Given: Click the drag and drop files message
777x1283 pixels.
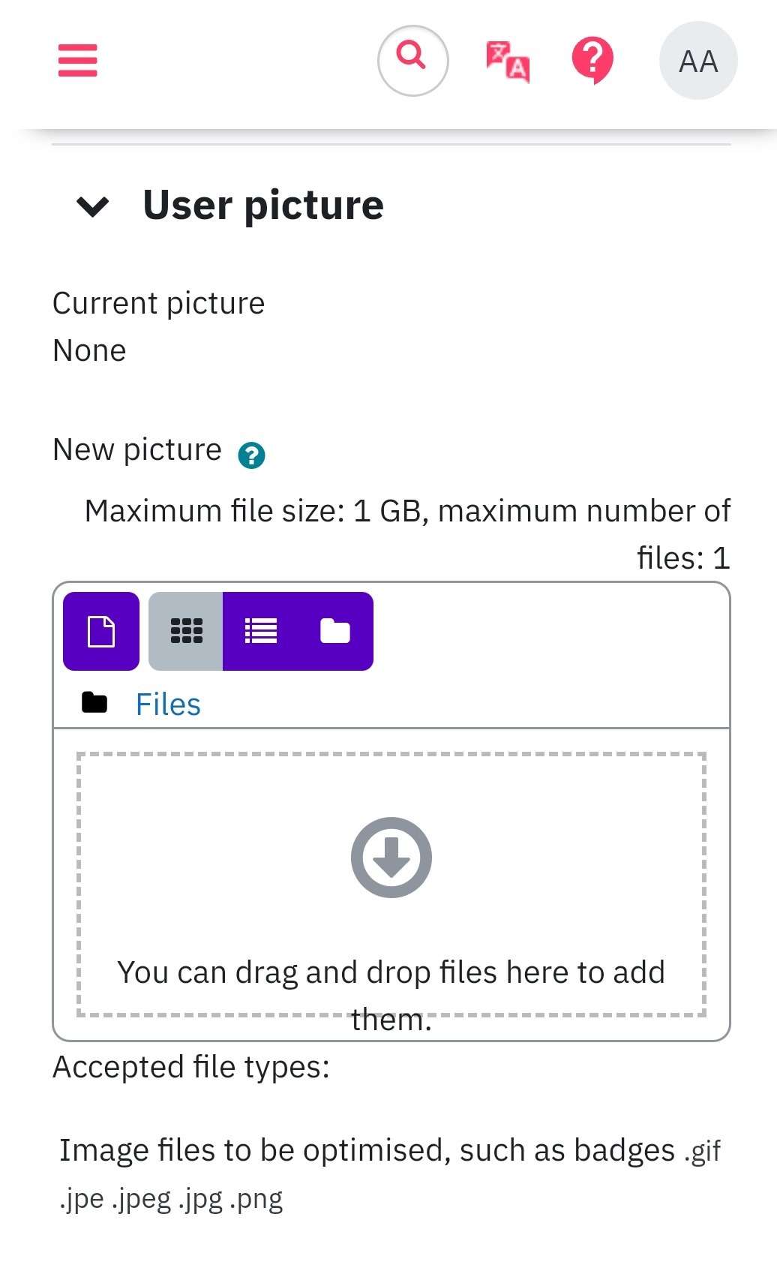Looking at the screenshot, I should [x=391, y=996].
